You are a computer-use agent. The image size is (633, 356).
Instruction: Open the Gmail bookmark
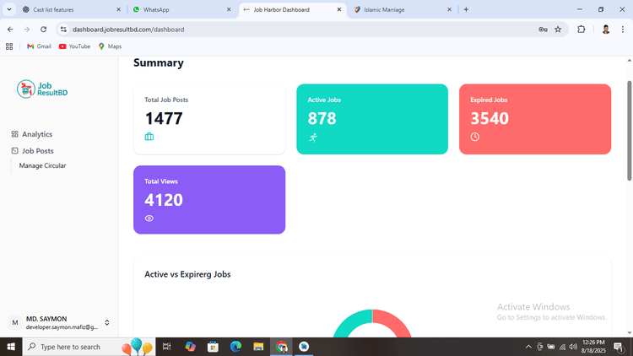tap(39, 46)
